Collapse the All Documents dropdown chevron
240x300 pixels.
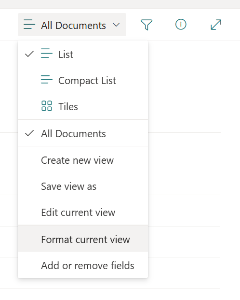click(x=116, y=25)
